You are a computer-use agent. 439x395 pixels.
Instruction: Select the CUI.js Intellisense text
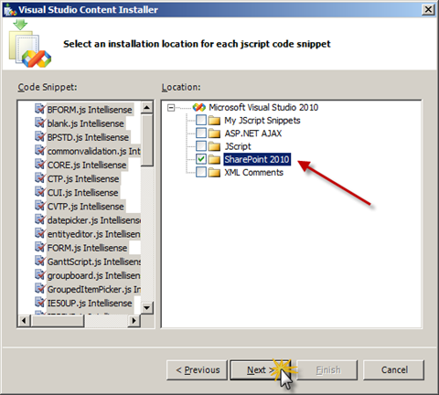[x=82, y=192]
